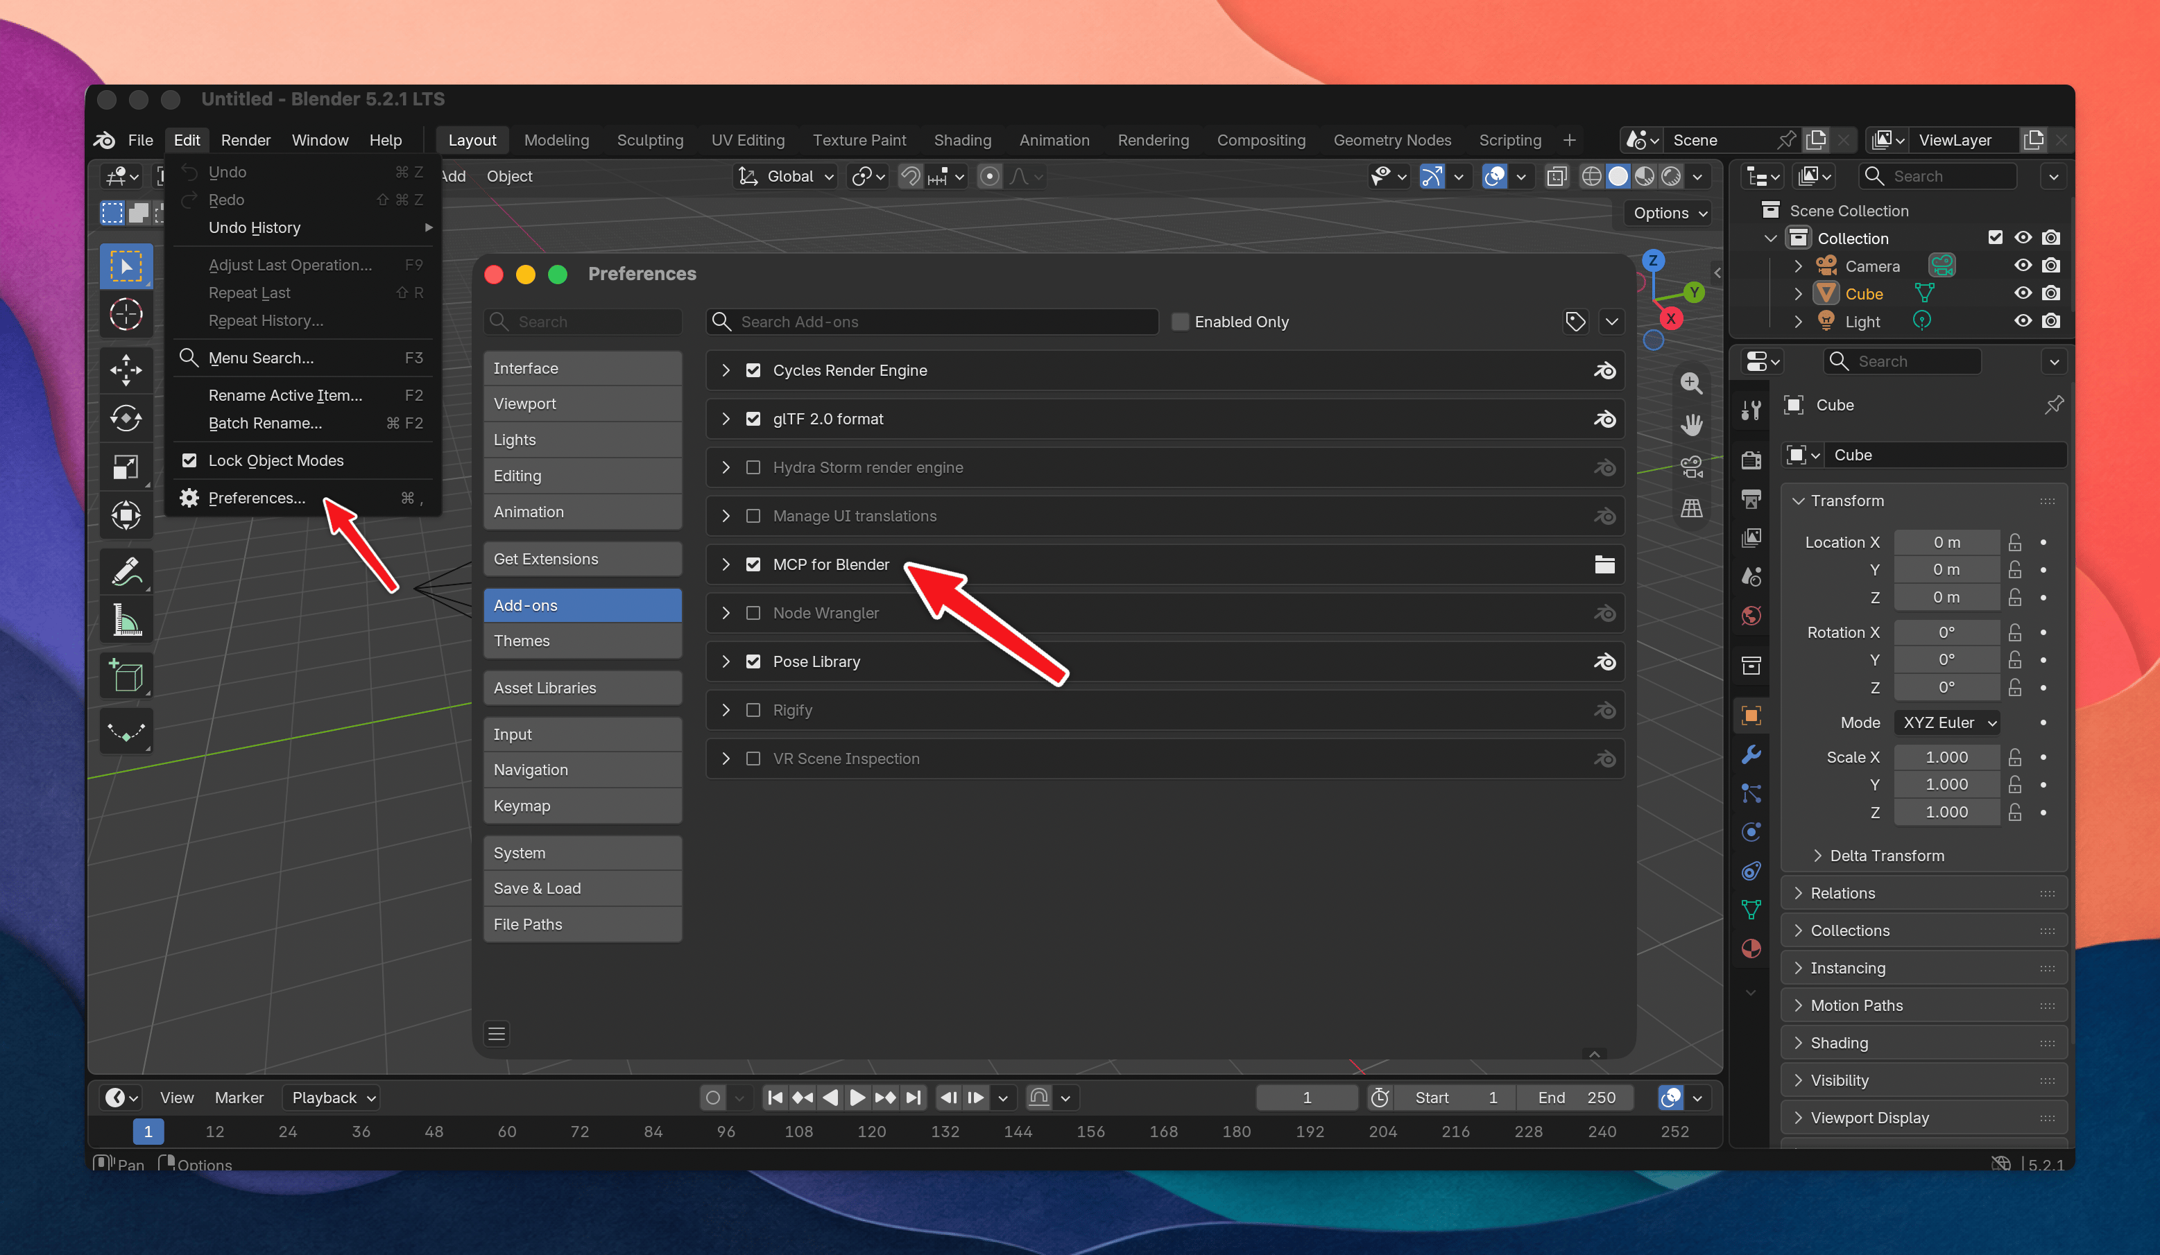The height and width of the screenshot is (1255, 2160).
Task: Select solid viewport shading icon
Action: (1618, 177)
